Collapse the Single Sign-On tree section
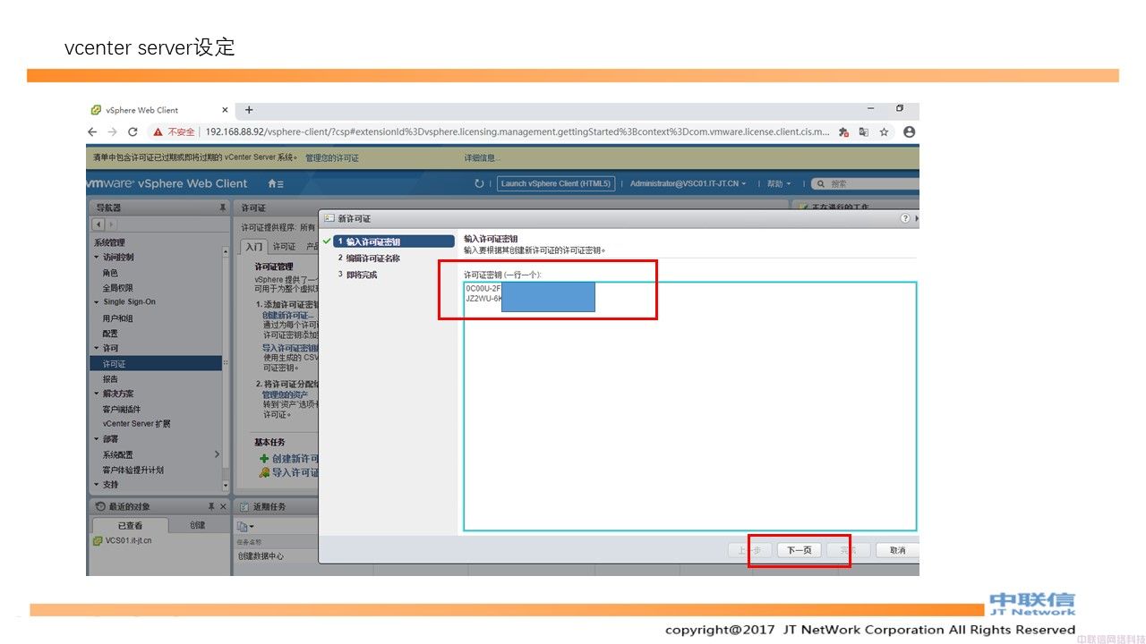The width and height of the screenshot is (1146, 644). (97, 302)
